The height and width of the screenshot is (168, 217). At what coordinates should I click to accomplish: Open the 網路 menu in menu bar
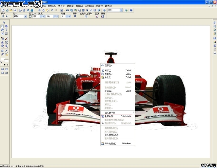click(x=71, y=6)
